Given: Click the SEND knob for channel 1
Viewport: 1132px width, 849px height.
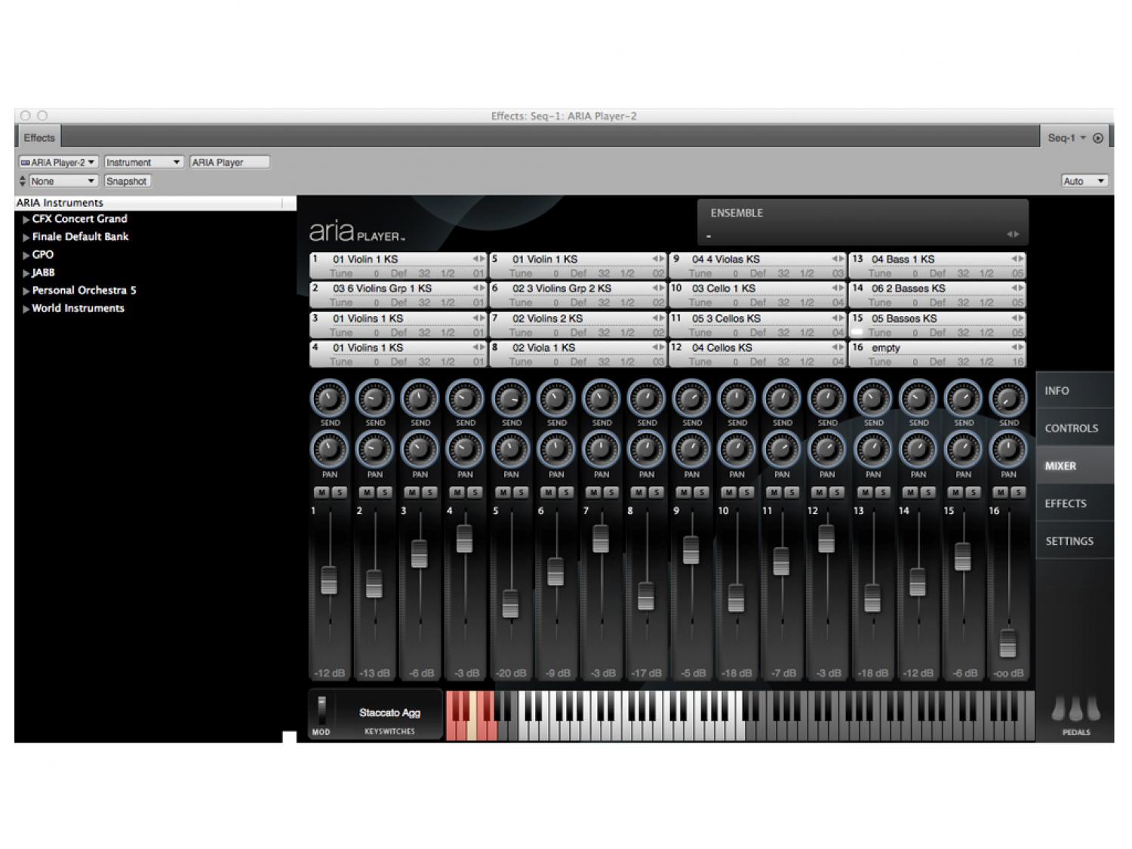Looking at the screenshot, I should [x=329, y=398].
